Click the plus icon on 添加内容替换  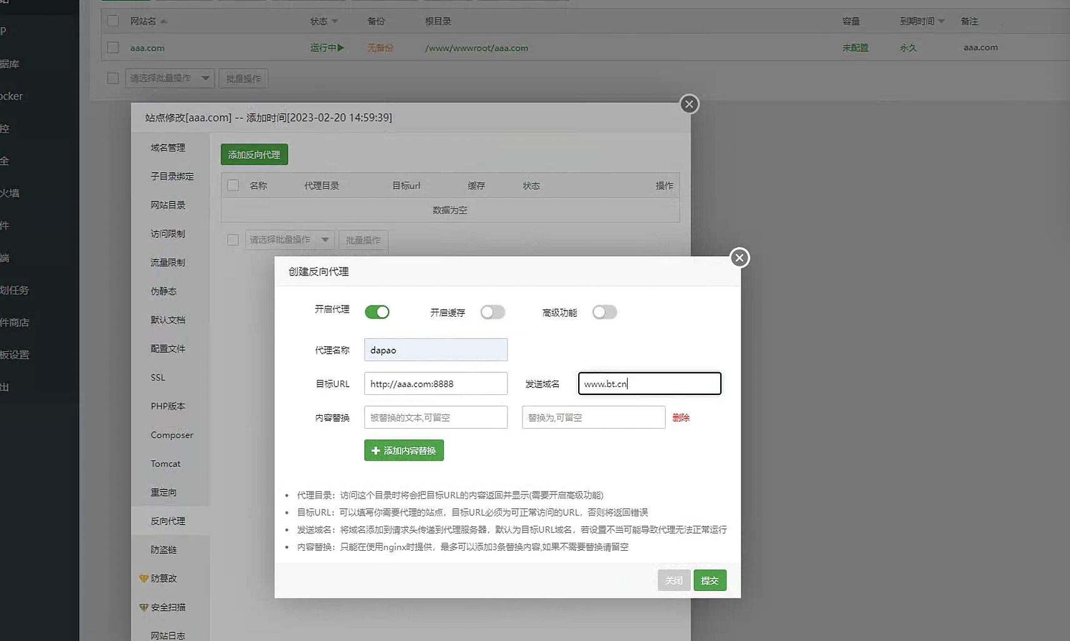coord(375,451)
